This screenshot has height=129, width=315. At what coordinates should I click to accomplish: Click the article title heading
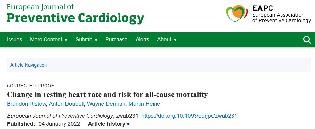coord(107,94)
